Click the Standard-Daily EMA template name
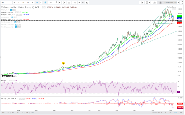This screenshot has width=185, height=115. tap(170, 2)
